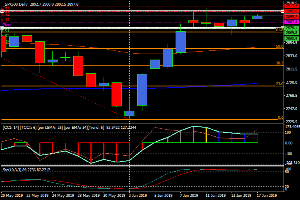Click the 30 May 2019 date label
Image resolution: width=300 pixels, height=200 pixels.
114,196
